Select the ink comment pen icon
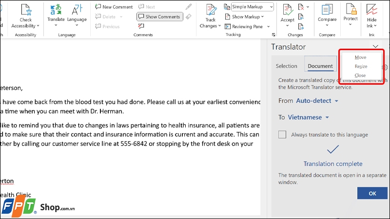Viewport: 390px width, 219px height. pos(189,7)
